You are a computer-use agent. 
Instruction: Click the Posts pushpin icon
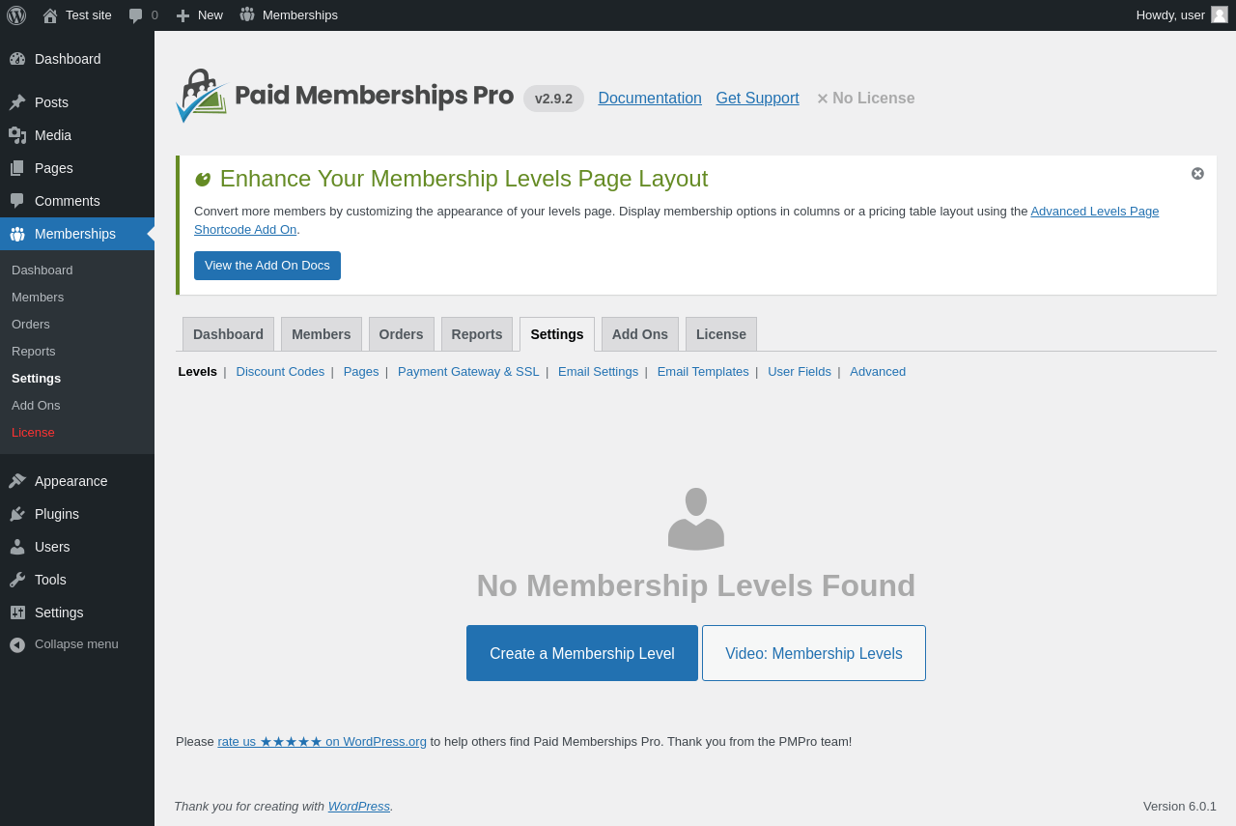click(x=17, y=102)
